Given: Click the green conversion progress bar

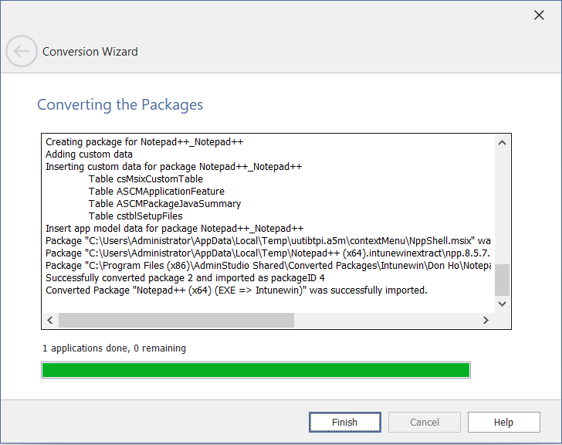Looking at the screenshot, I should (x=256, y=370).
